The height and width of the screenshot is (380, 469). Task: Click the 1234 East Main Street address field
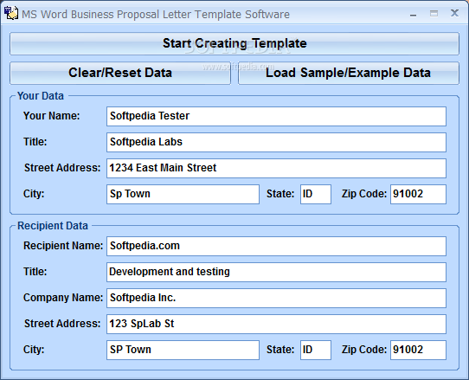click(x=276, y=168)
